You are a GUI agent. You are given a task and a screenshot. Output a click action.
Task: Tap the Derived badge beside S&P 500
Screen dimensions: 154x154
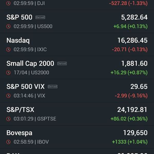click(40, 17)
